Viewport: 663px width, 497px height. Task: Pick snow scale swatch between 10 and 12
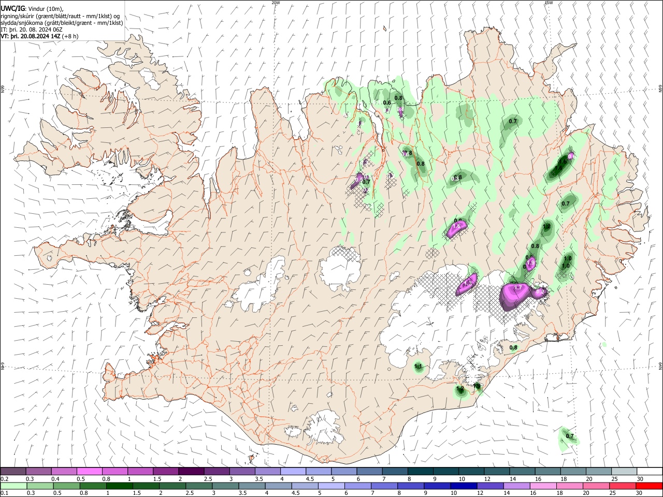(x=471, y=471)
